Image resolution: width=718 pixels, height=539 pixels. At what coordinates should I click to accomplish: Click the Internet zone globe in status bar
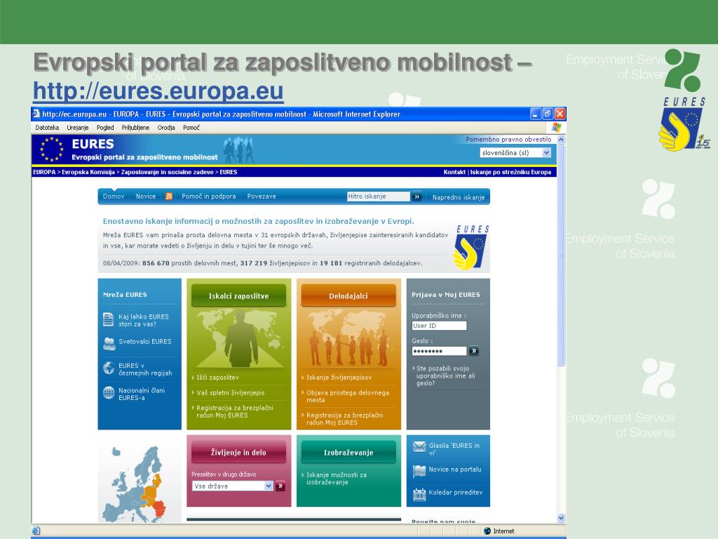[487, 531]
